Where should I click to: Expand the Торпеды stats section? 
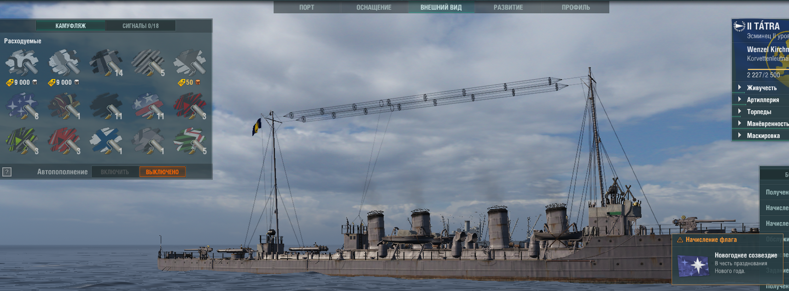[759, 112]
